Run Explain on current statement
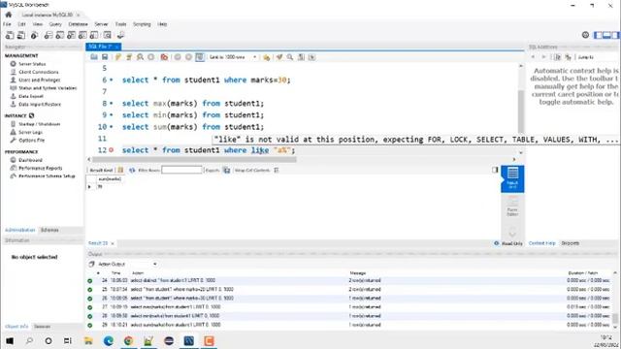The height and width of the screenshot is (349, 621). [x=140, y=57]
